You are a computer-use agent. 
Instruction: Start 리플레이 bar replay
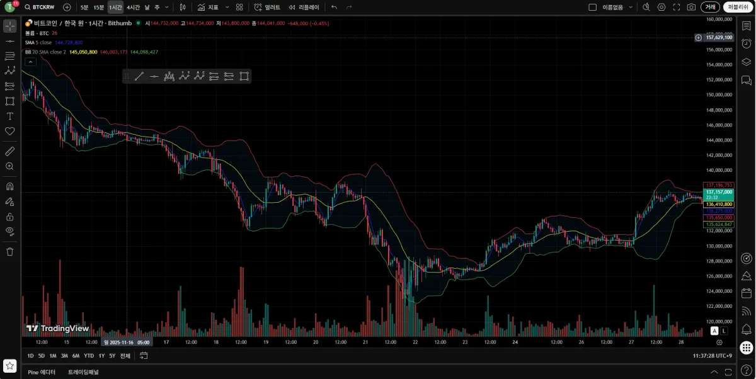[304, 7]
